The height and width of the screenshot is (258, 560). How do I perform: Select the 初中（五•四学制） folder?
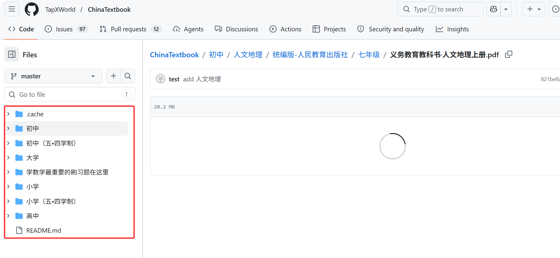click(x=67, y=143)
